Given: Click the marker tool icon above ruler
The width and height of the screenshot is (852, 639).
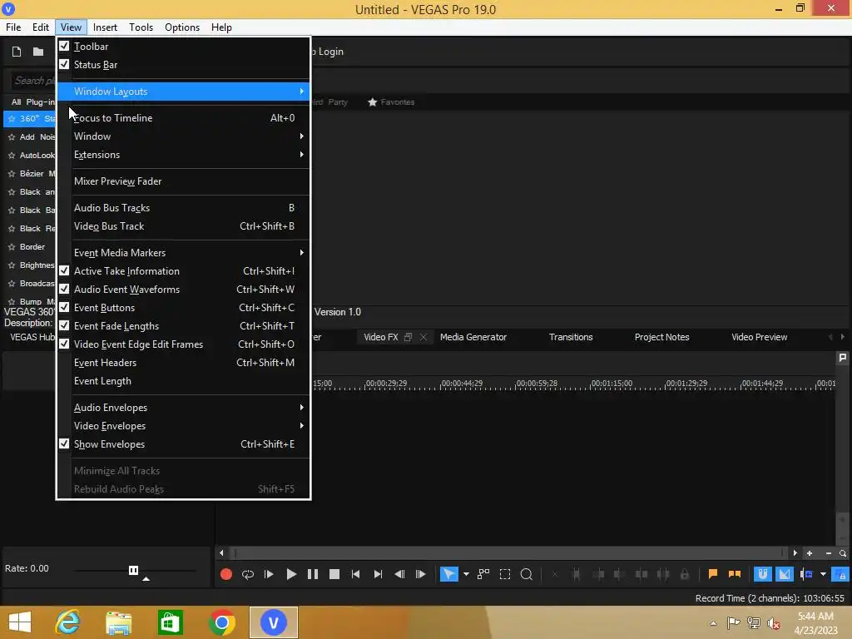Looking at the screenshot, I should tap(843, 358).
